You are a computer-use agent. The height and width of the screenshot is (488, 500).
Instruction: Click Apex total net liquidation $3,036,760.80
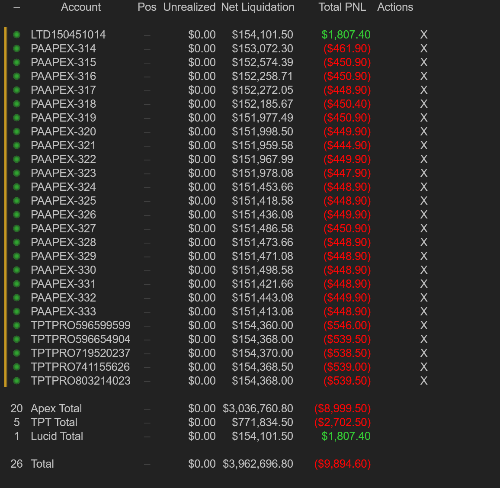258,408
